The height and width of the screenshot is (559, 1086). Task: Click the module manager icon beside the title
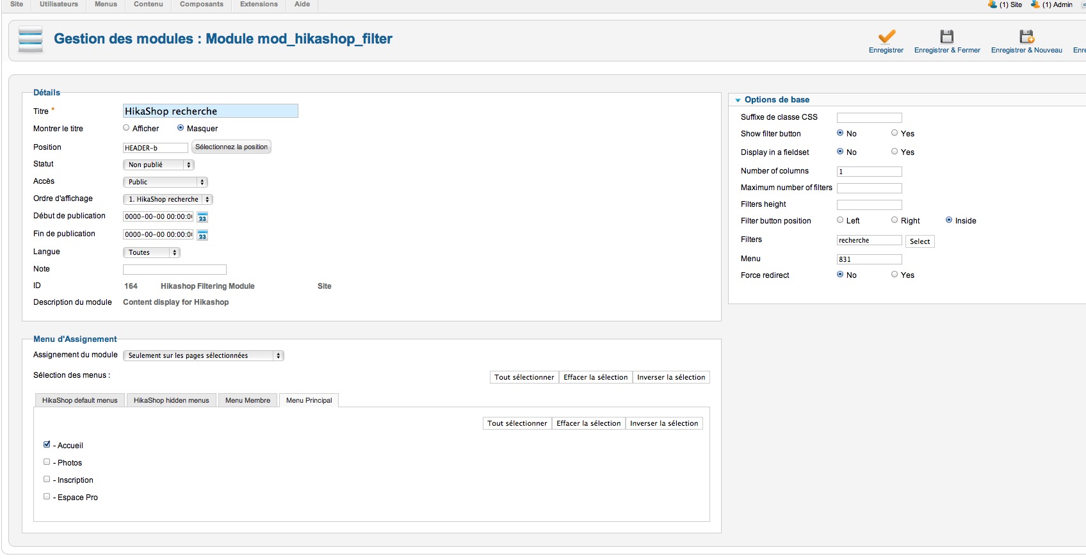pyautogui.click(x=31, y=39)
